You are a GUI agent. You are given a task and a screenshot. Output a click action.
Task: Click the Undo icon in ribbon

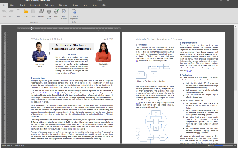pyautogui.click(x=4, y=11)
